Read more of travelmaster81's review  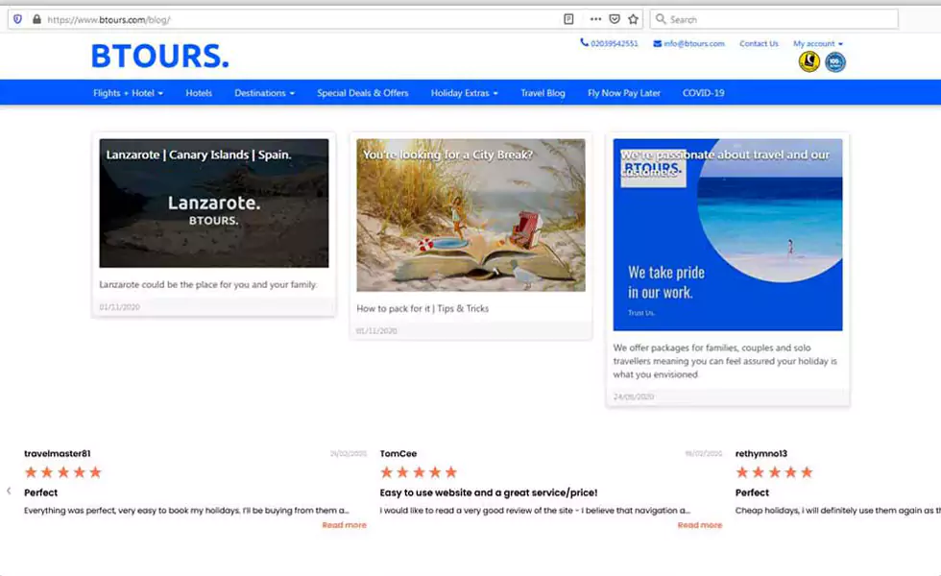click(x=344, y=525)
